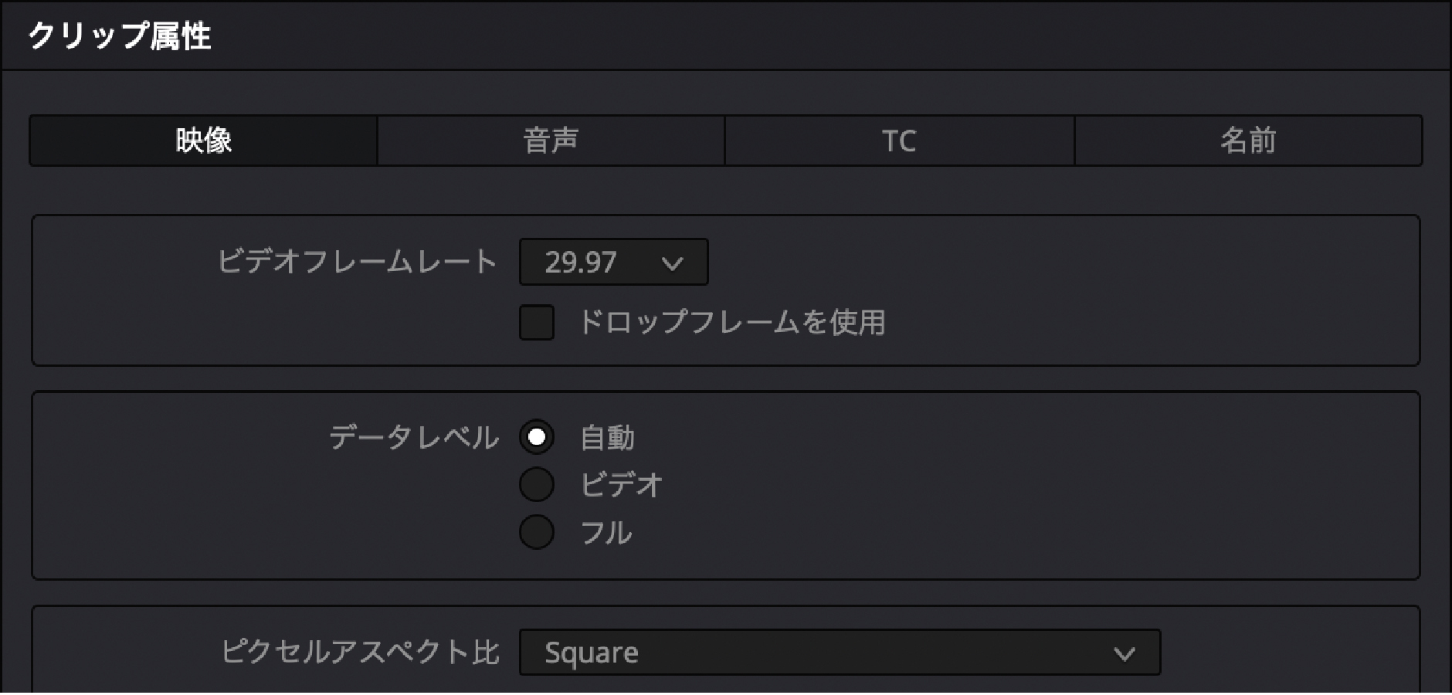Switch to the 映像 tab

coord(203,141)
